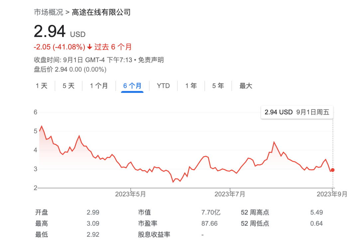Viewport: 359px width, 243px height.
Task: Click the 2023年7月 axis label
Action: (230, 194)
